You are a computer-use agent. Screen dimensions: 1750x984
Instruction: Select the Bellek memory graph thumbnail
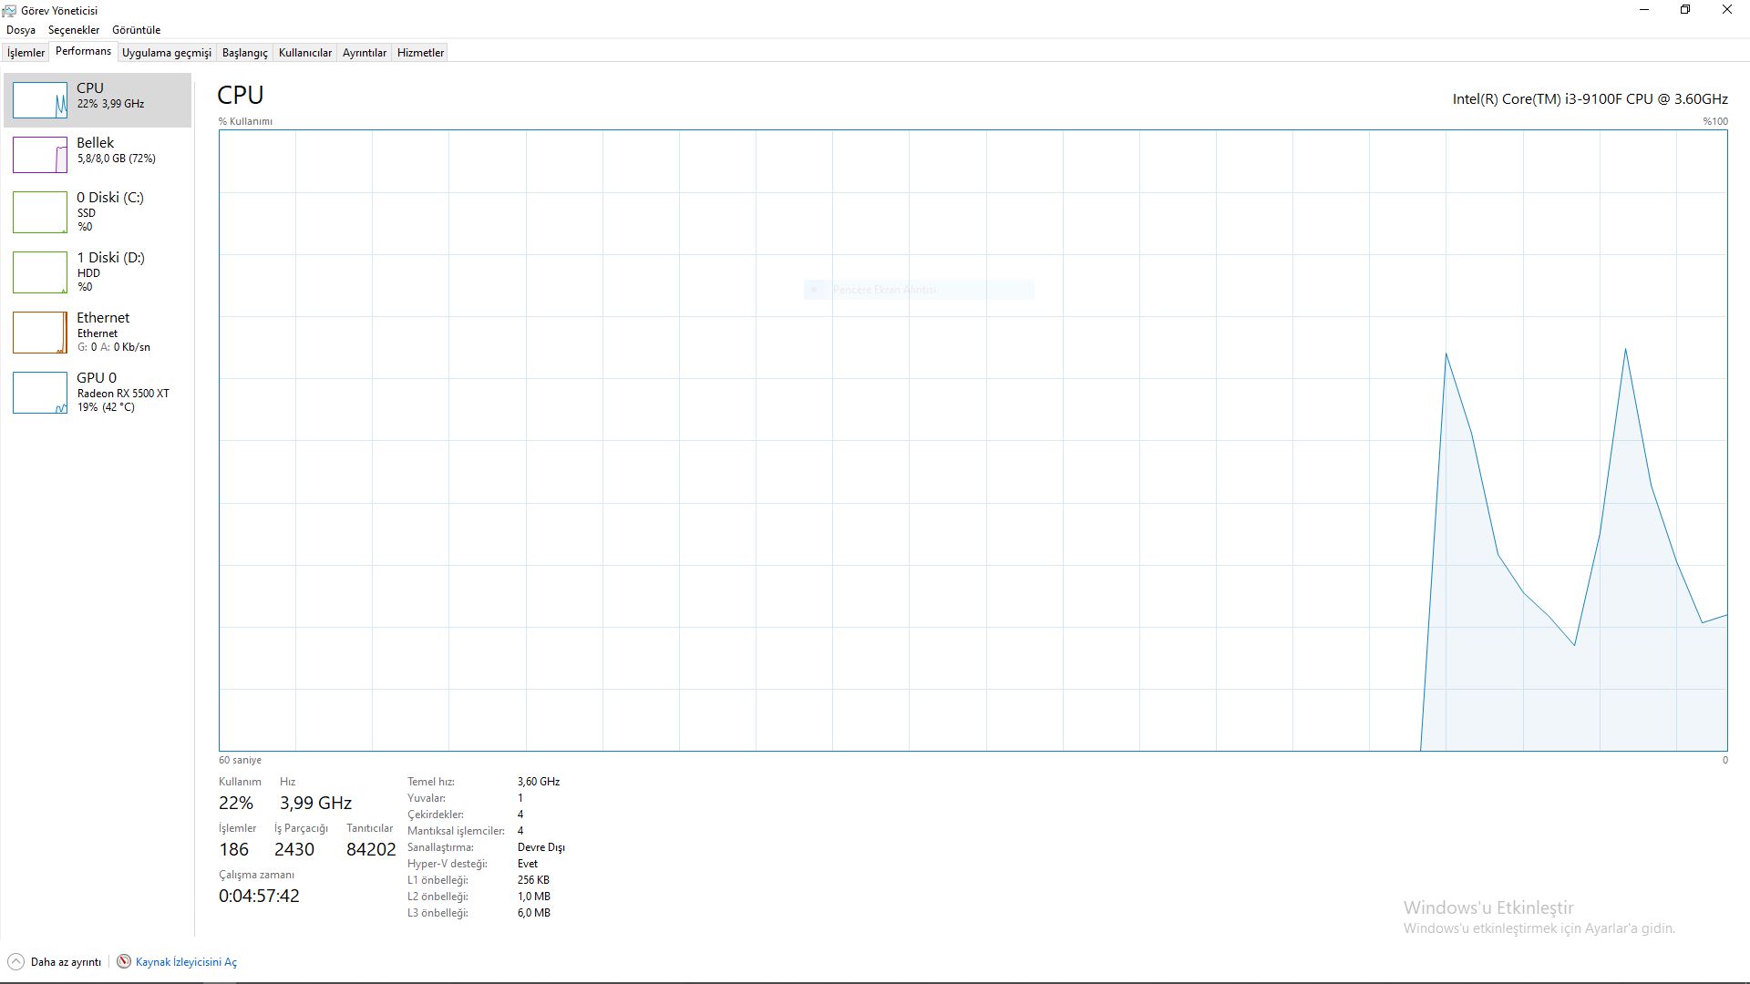39,155
